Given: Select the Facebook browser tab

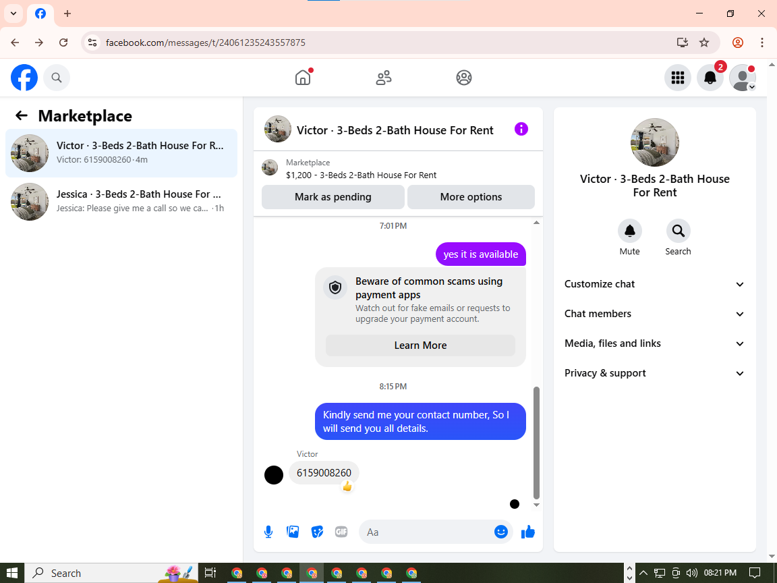Looking at the screenshot, I should [x=40, y=13].
